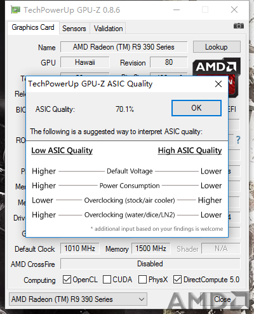Close the ASIC Quality dialog with X
Viewport: 254px width, 314px height.
point(218,84)
